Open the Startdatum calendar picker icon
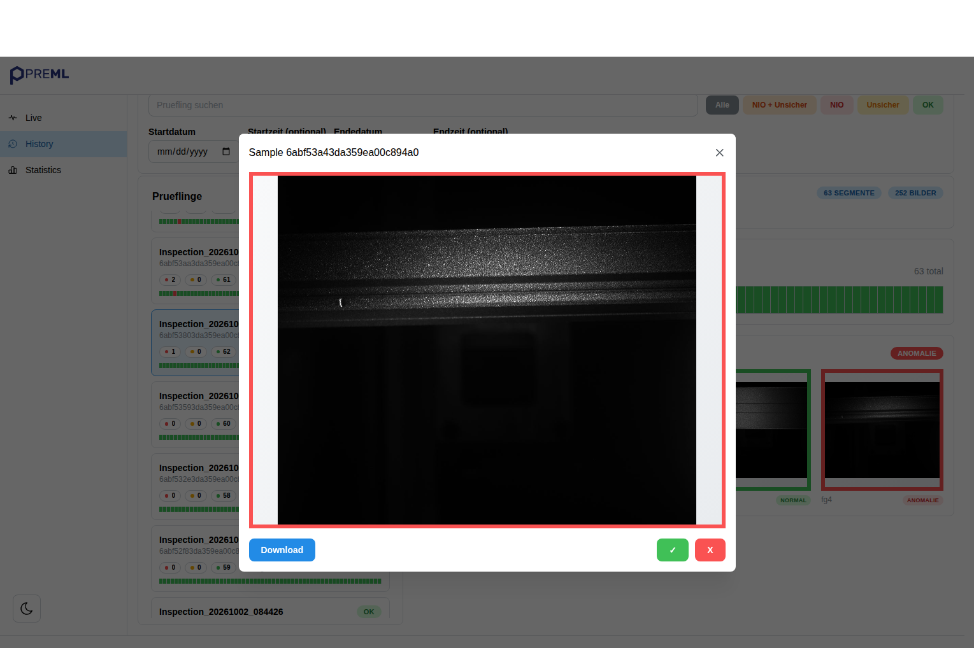 click(226, 151)
